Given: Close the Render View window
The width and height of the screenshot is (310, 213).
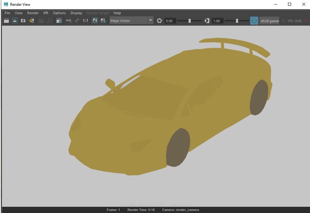Looking at the screenshot, I should point(304,4).
